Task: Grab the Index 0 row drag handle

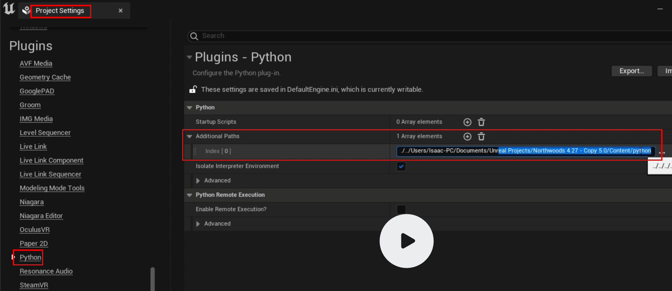Action: (195, 151)
